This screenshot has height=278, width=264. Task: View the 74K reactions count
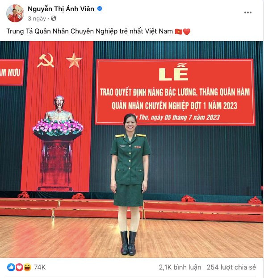[x=40, y=267]
